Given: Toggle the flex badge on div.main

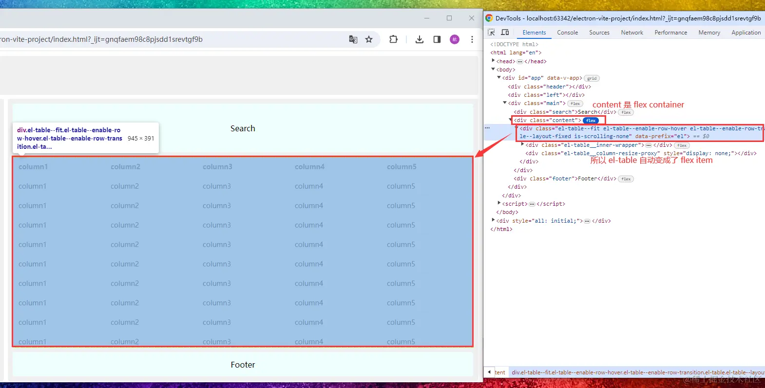Looking at the screenshot, I should coord(575,104).
